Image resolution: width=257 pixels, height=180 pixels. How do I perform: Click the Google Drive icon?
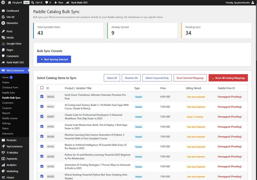click(3, 44)
